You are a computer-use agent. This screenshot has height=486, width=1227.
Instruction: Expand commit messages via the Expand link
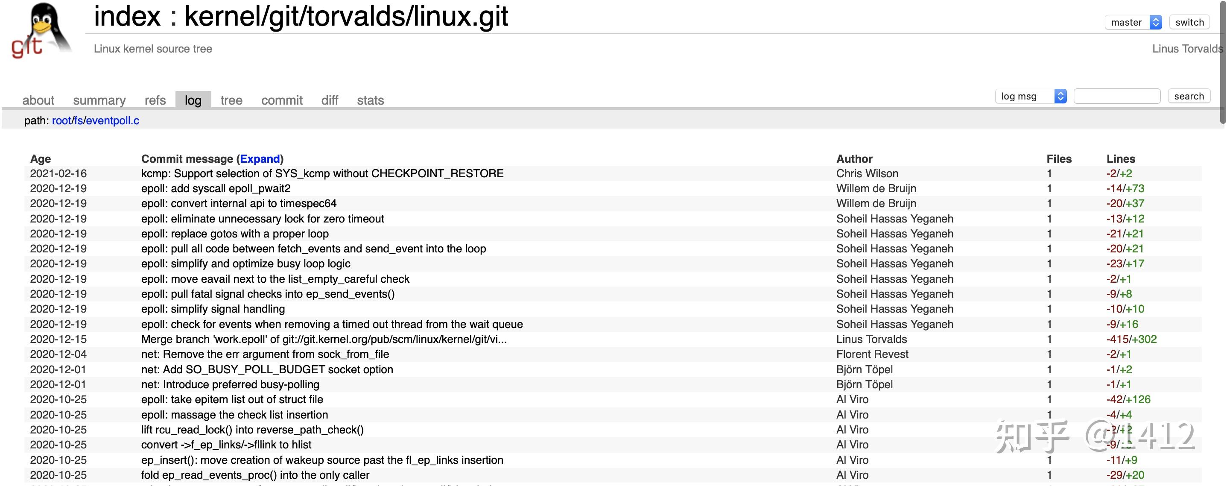click(260, 159)
